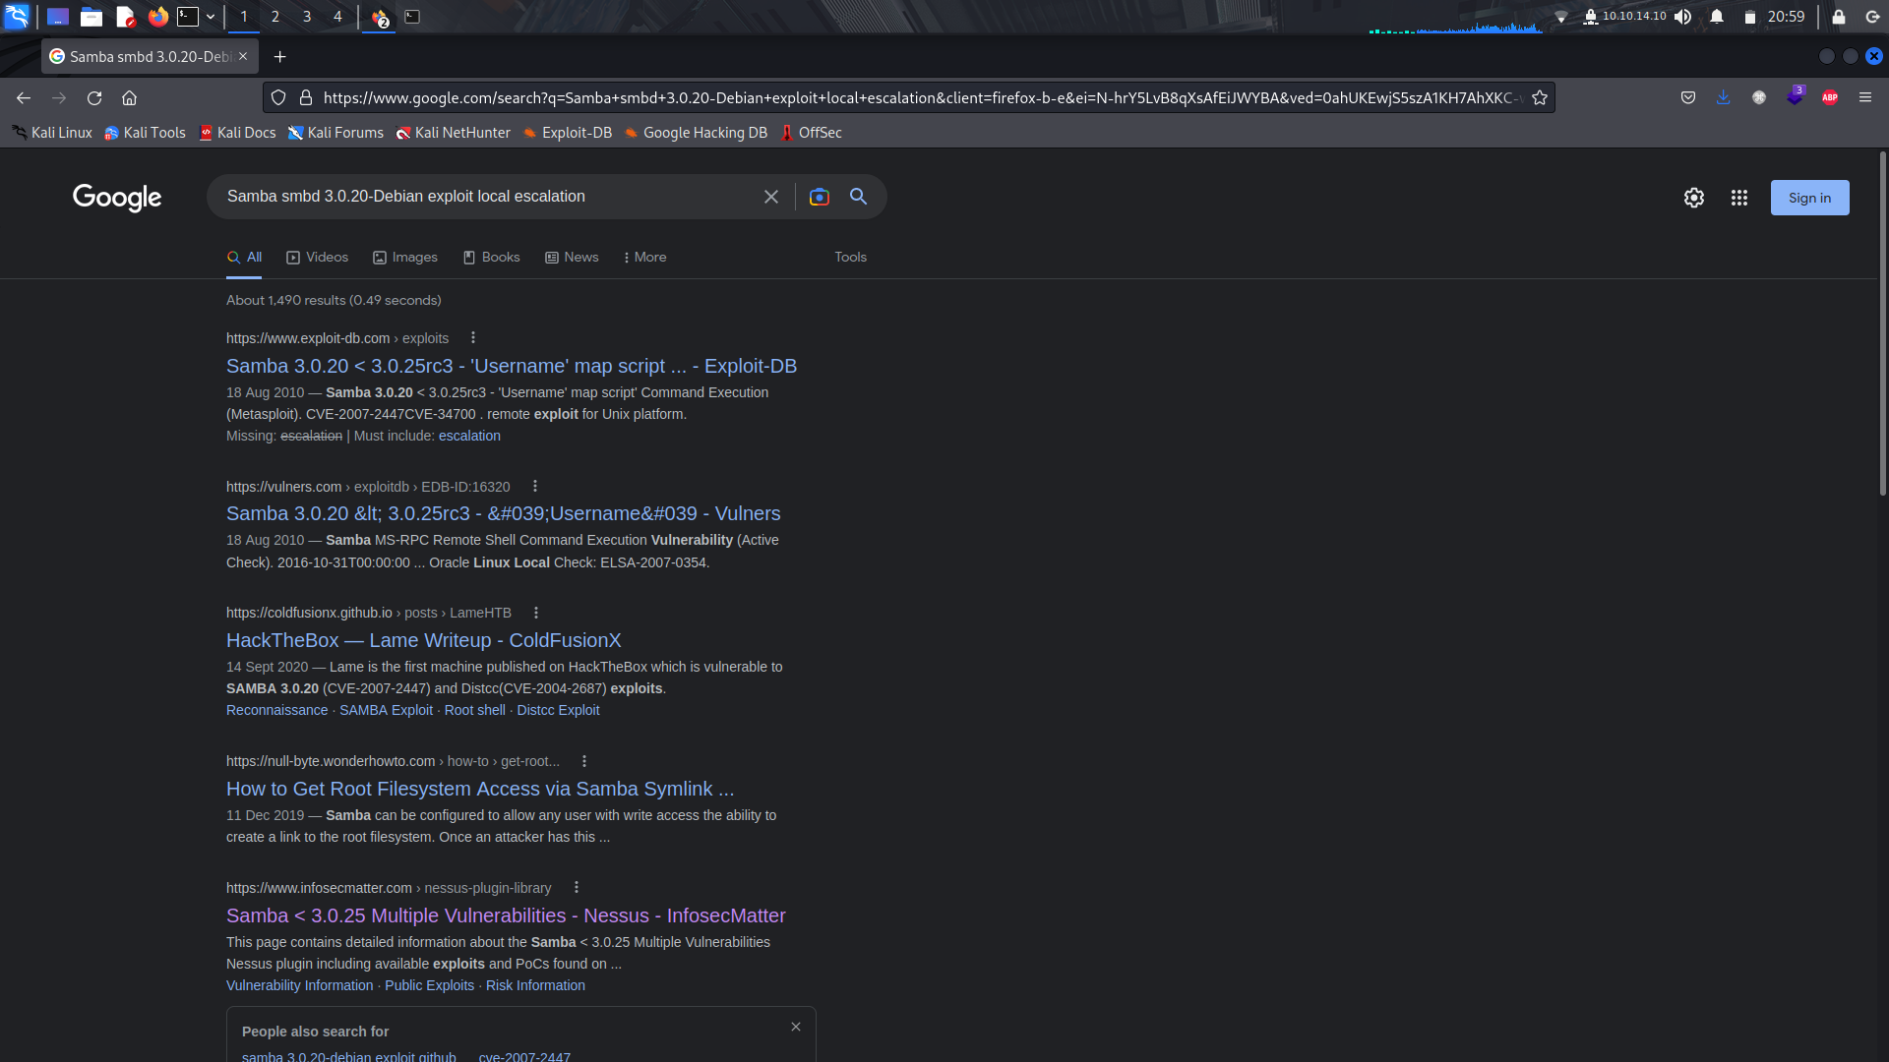
Task: Bookmark this page with the star icon
Action: coord(1540,97)
